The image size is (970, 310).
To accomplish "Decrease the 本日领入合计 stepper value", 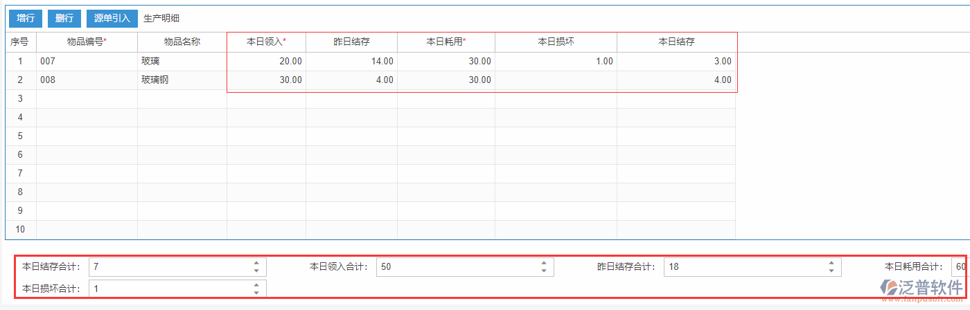I will pos(544,271).
